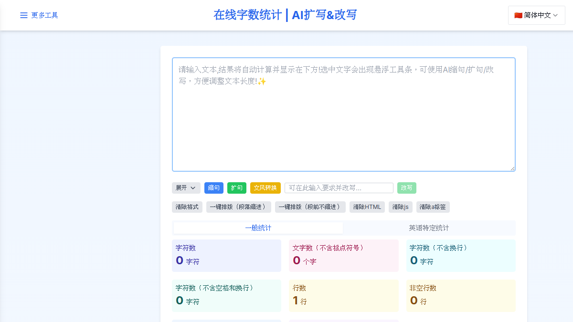Viewport: 573px width, 322px height.
Task: Click the 非空行数 statistic card
Action: pos(461,296)
